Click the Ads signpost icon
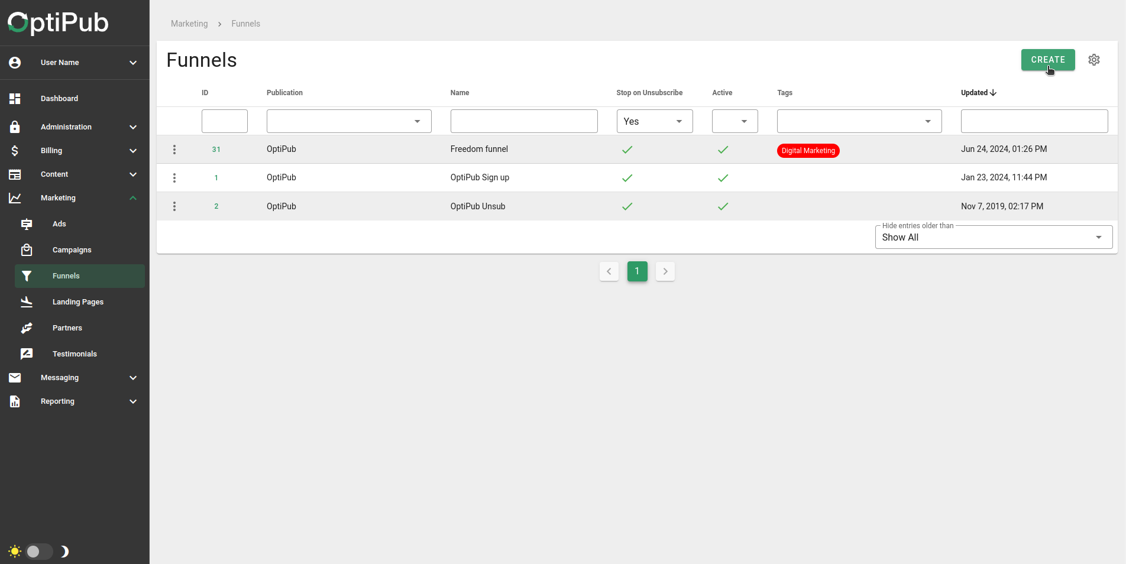 coord(27,224)
